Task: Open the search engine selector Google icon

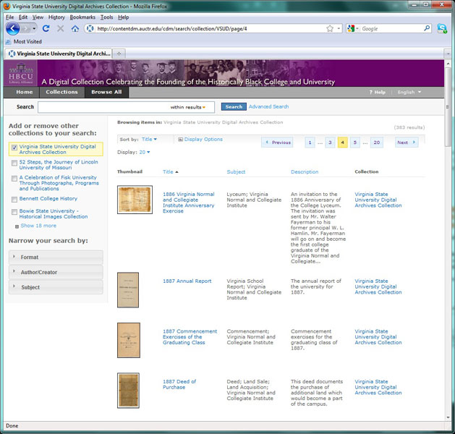Action: [351, 28]
